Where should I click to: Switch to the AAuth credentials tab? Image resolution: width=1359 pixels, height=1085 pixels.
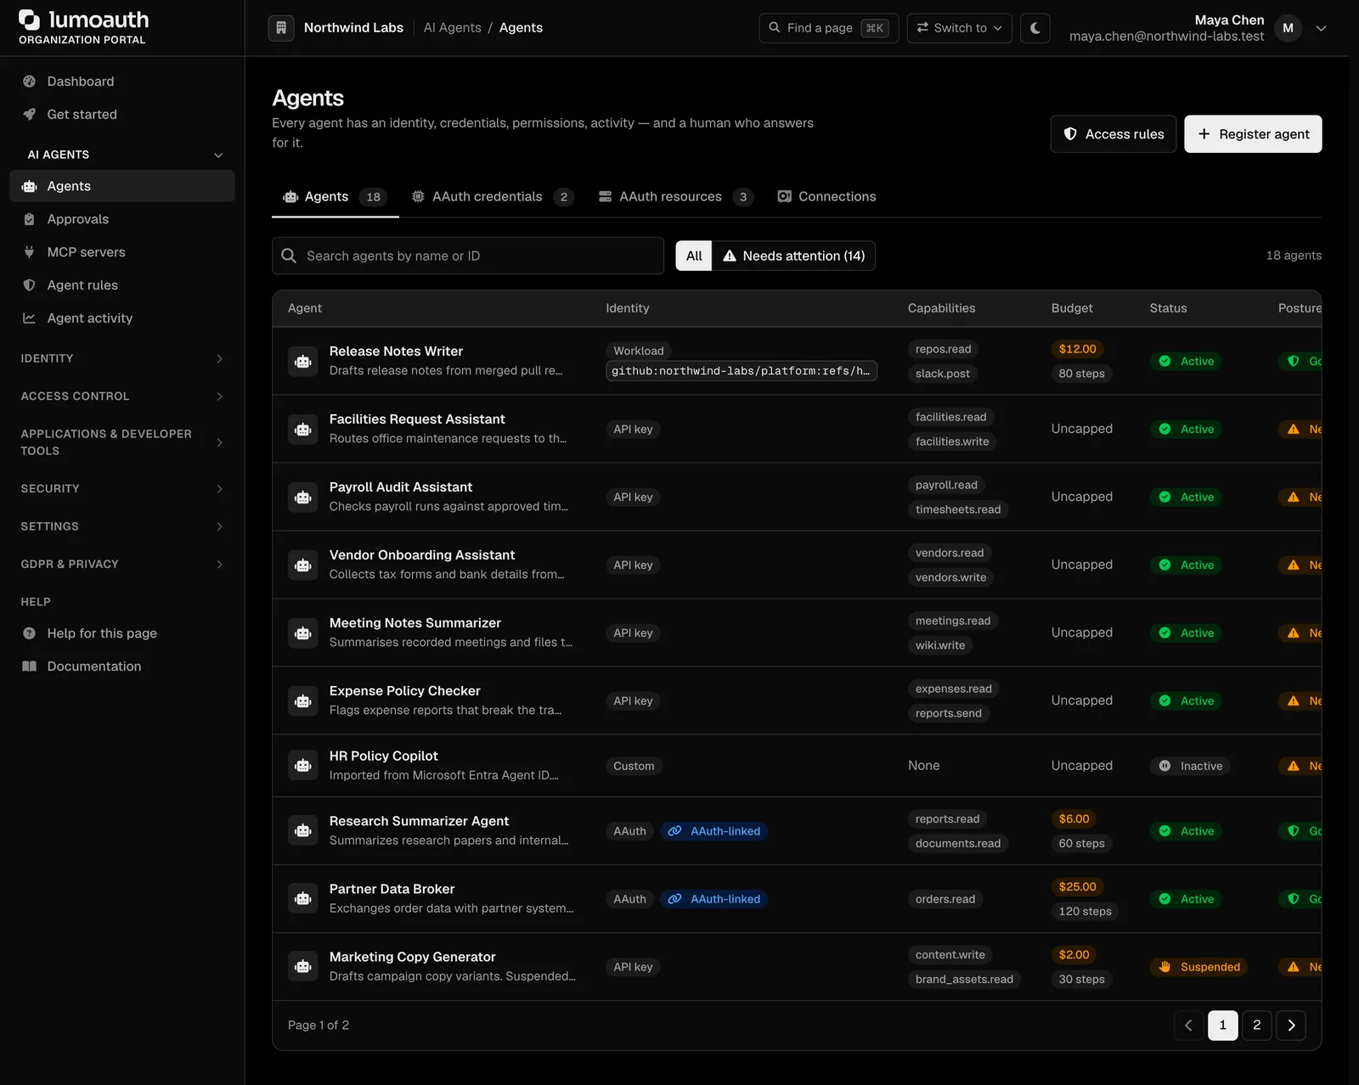493,197
